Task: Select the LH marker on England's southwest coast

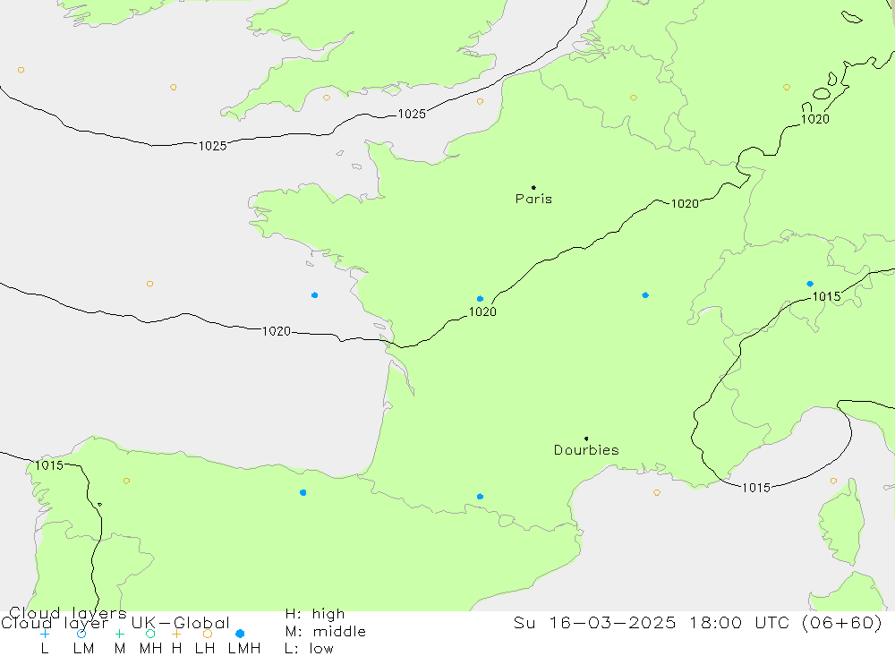Action: (327, 98)
